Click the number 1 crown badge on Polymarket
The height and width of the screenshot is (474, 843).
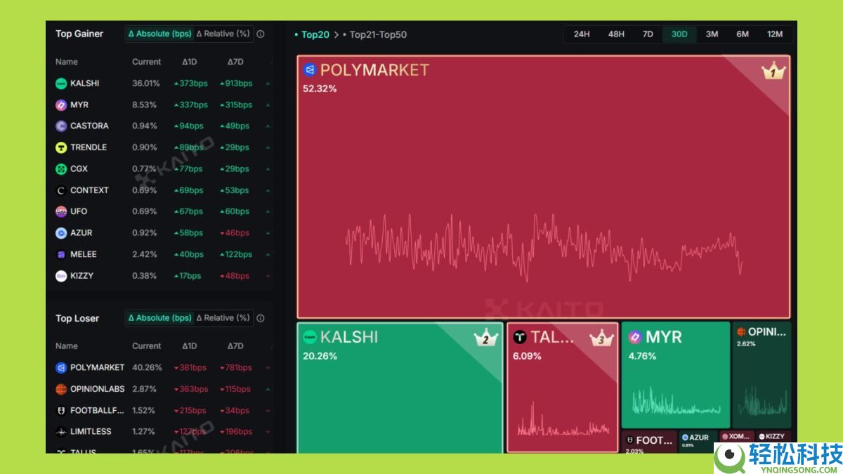[773, 71]
